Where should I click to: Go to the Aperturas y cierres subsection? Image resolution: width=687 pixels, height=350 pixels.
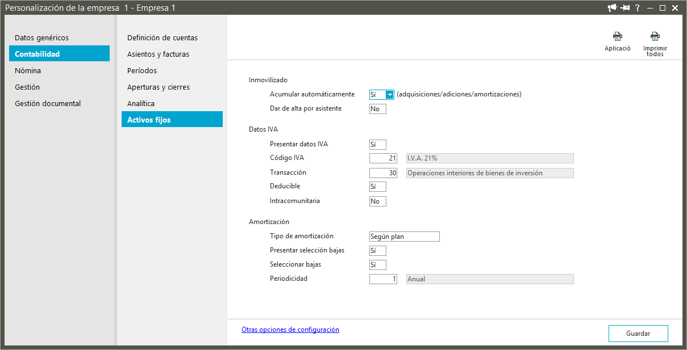tap(159, 87)
